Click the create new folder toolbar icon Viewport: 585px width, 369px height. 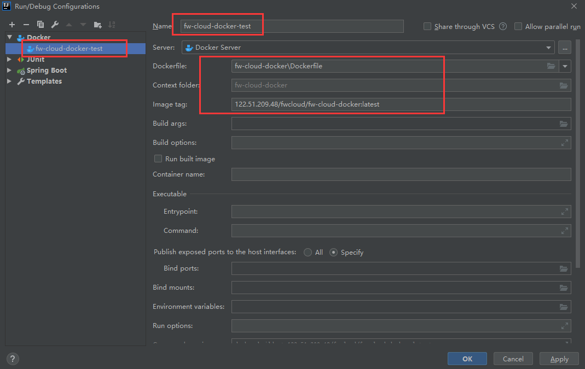coord(97,25)
